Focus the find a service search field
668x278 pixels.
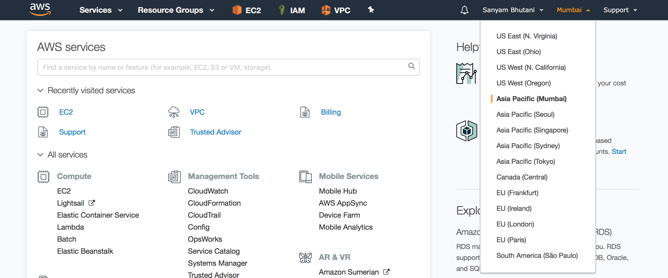[x=228, y=67]
